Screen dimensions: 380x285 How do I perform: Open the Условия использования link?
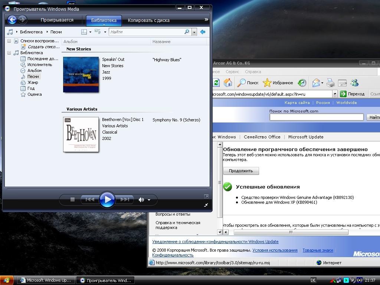(275, 250)
